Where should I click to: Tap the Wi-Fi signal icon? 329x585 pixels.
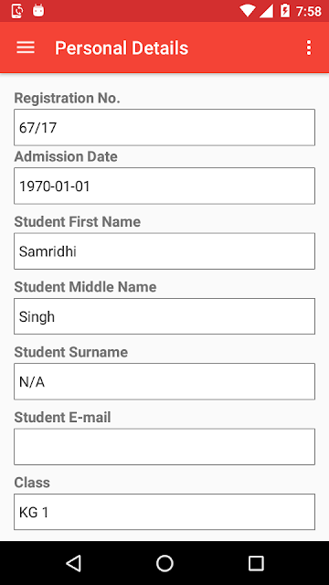[247, 11]
